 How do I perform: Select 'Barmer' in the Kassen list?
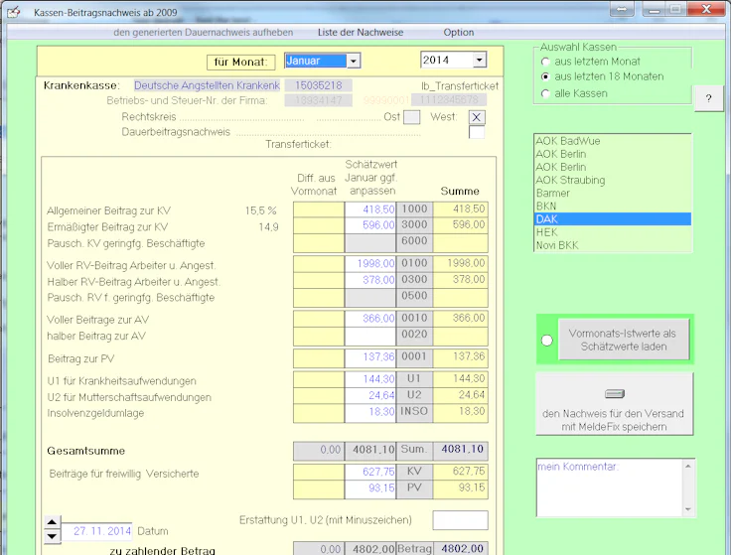click(x=613, y=193)
